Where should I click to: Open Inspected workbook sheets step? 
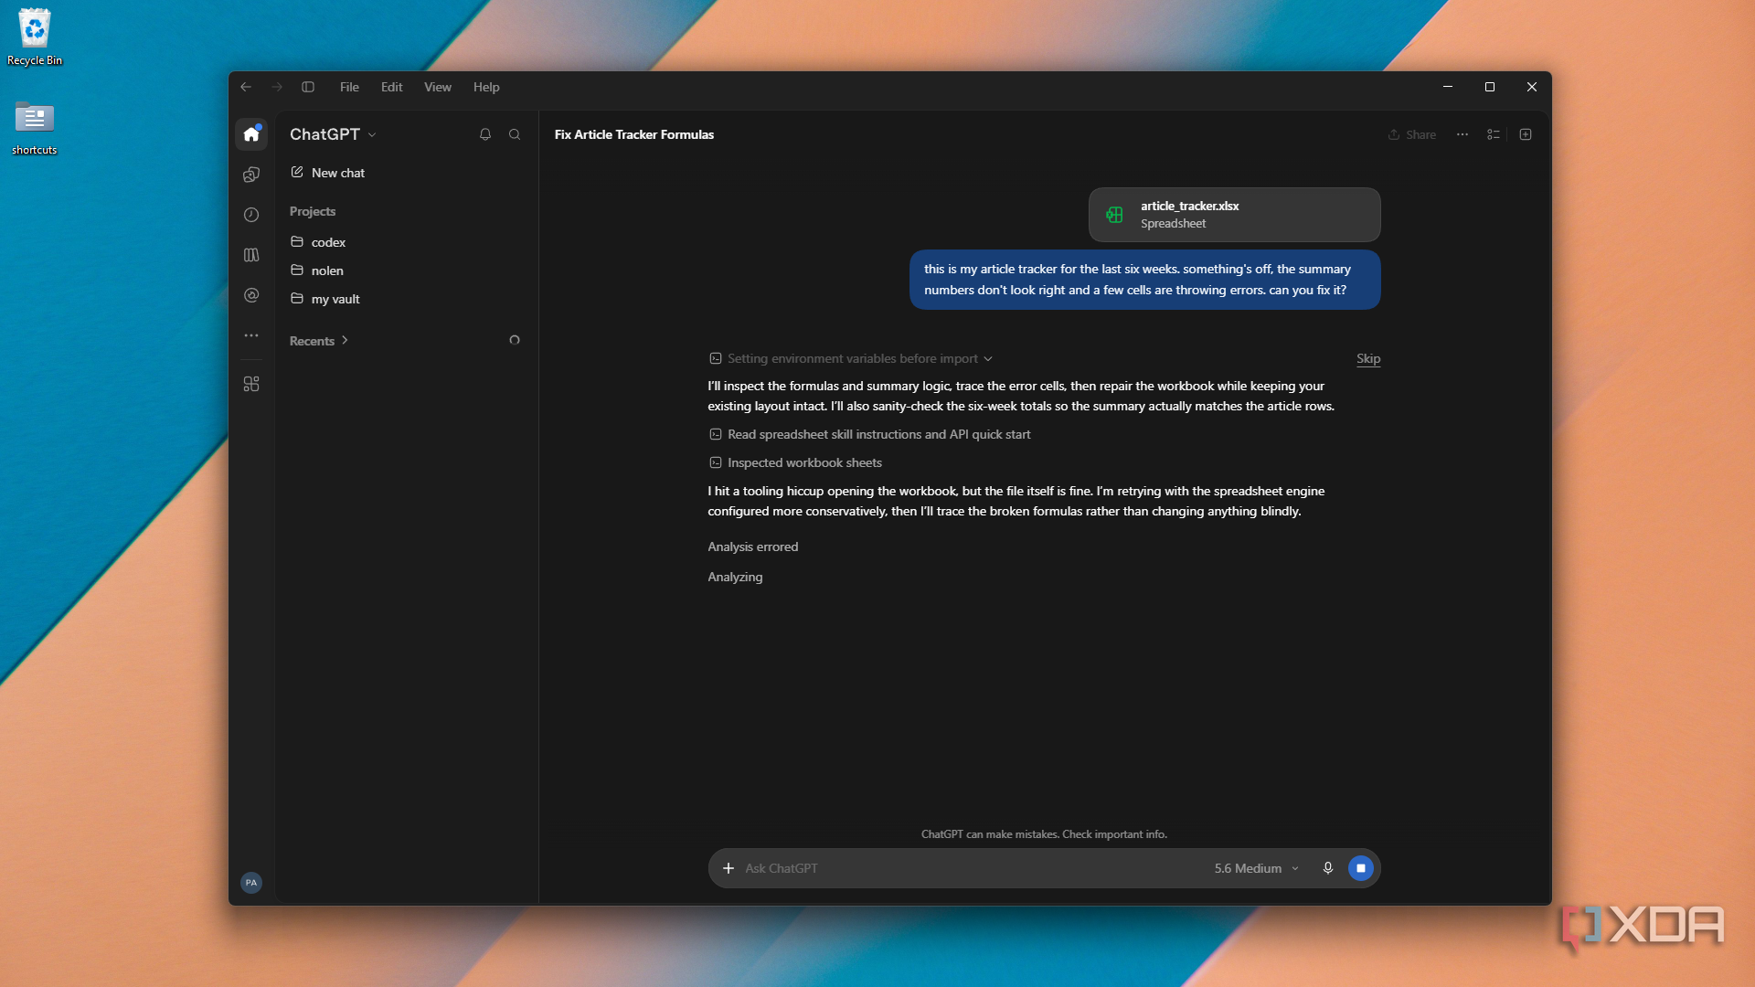coord(796,462)
